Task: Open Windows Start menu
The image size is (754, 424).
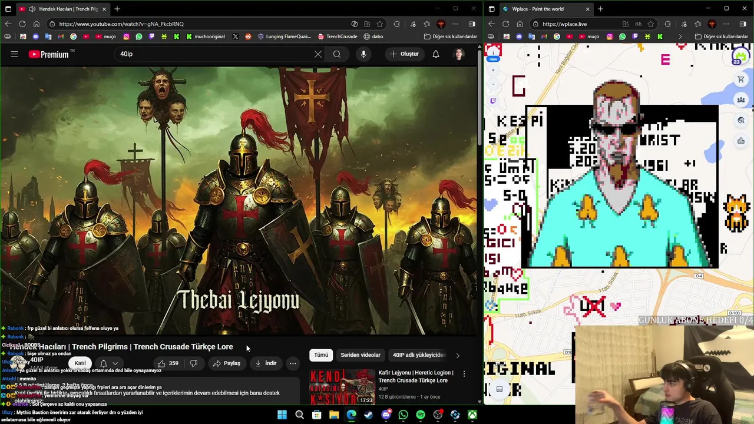Action: (x=282, y=415)
